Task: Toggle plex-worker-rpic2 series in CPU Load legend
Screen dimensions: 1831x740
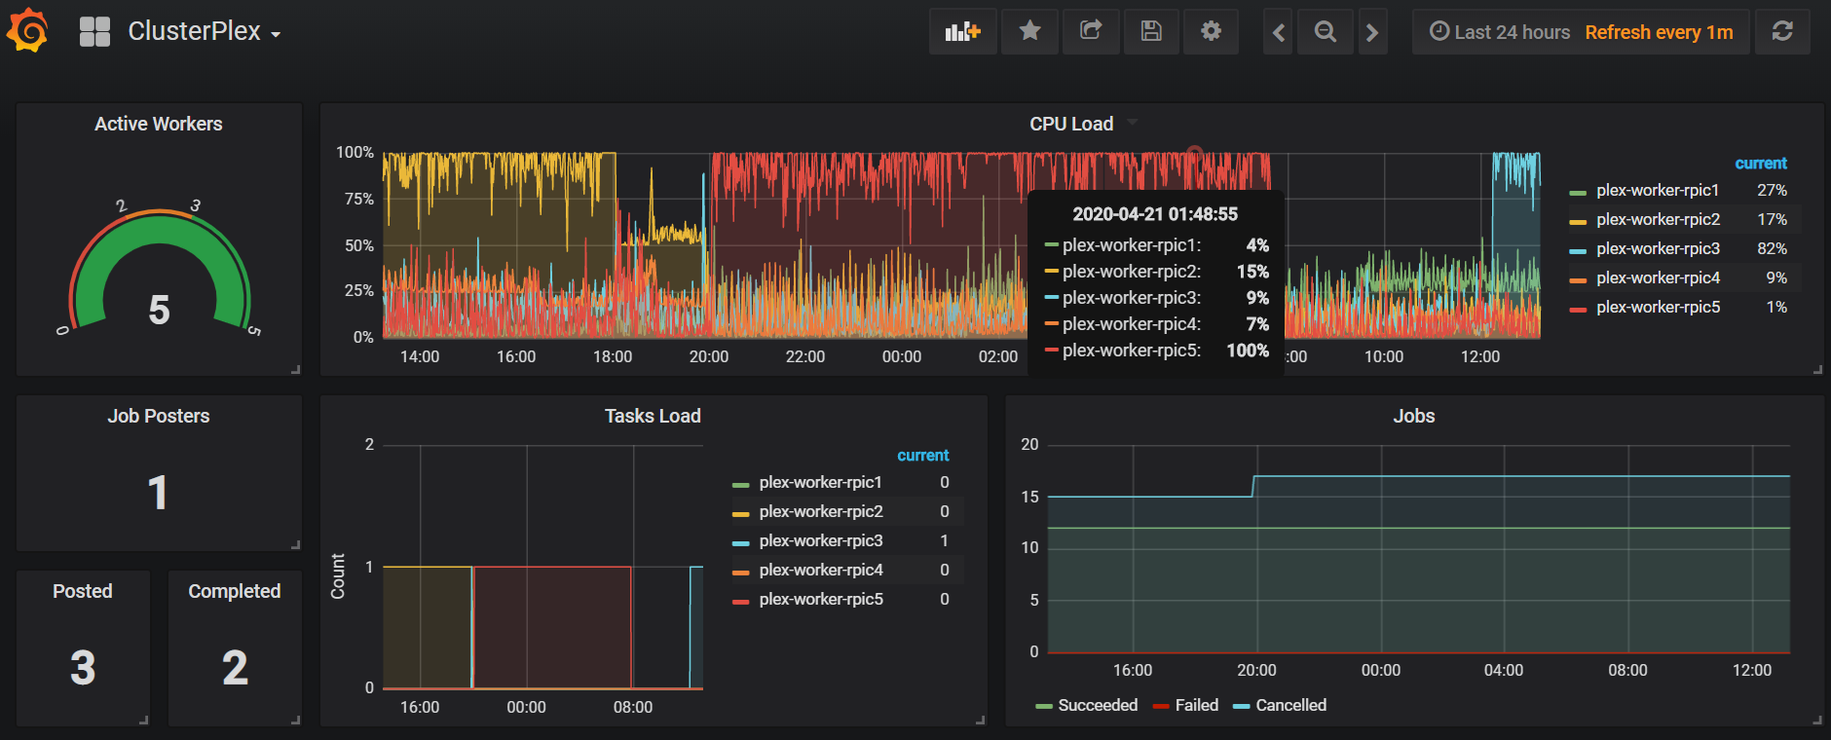Action: pos(1658,219)
